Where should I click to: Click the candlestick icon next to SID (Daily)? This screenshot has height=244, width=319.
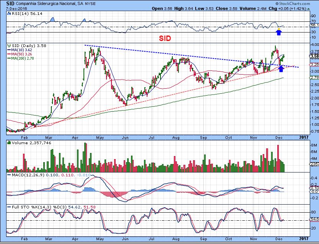[9, 46]
